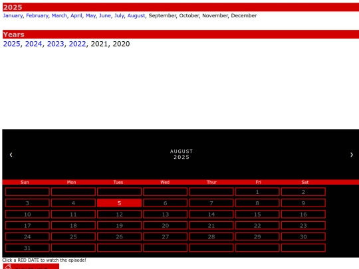The height and width of the screenshot is (269, 359).
Task: Select calendar date 26
Action: [119, 236]
